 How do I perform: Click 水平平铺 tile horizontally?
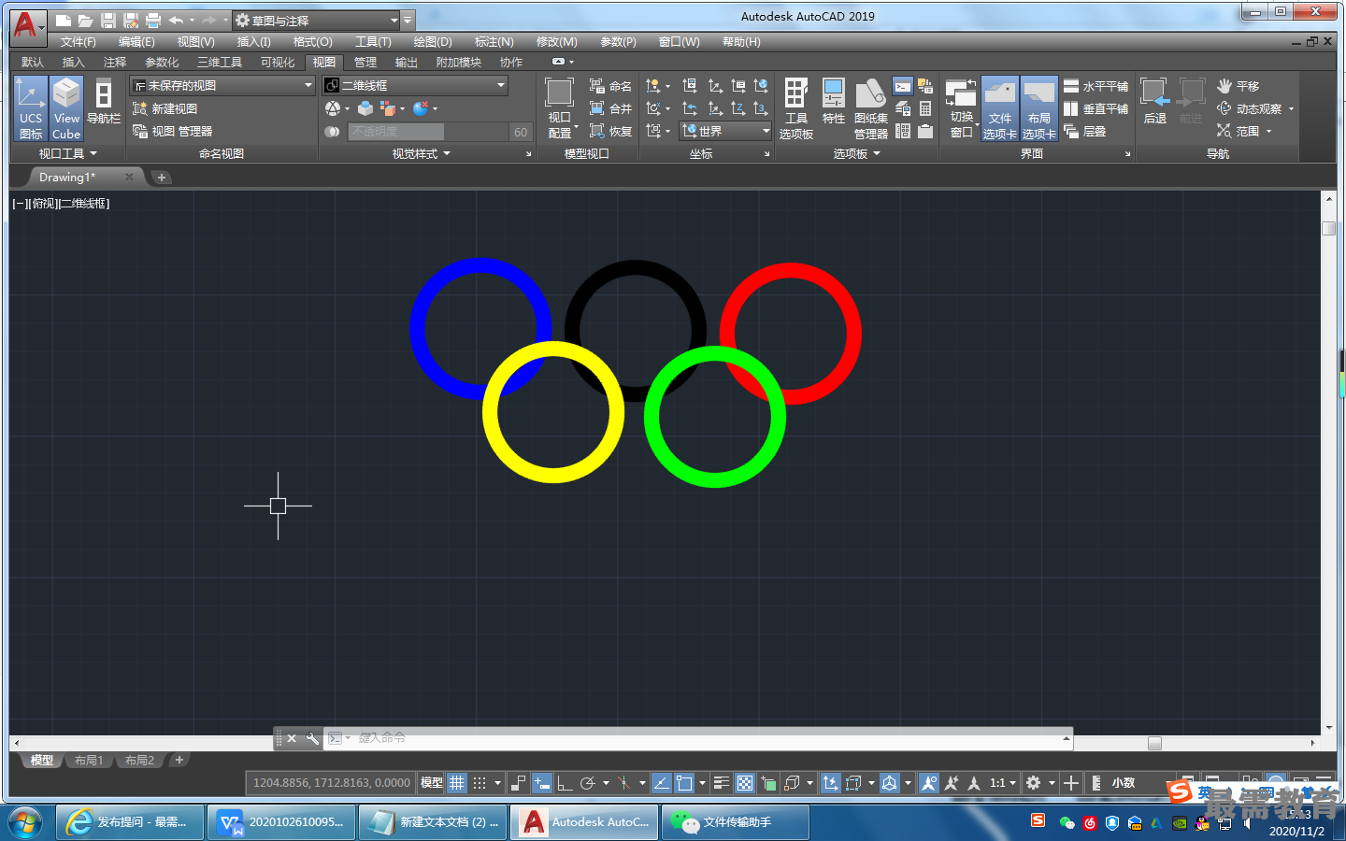coord(1095,86)
